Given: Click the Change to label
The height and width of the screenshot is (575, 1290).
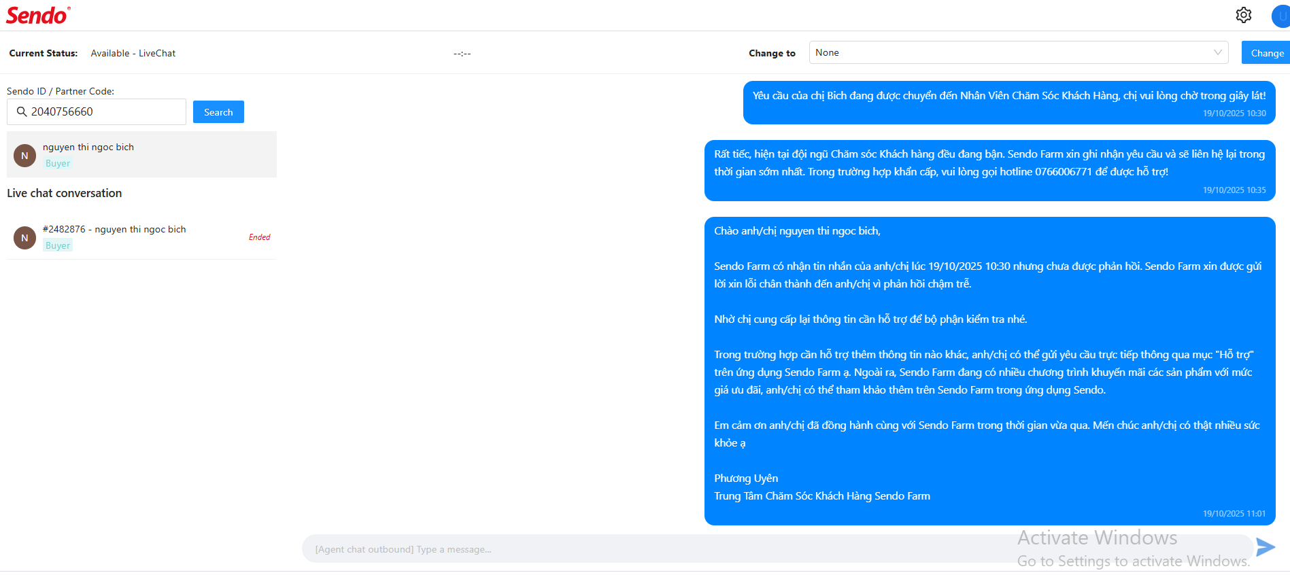Looking at the screenshot, I should [772, 53].
